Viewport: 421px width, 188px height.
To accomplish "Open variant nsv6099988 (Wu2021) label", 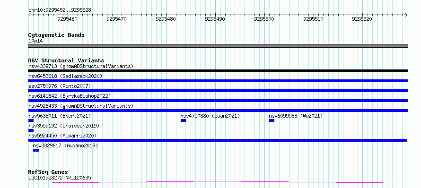I will coord(296,116).
